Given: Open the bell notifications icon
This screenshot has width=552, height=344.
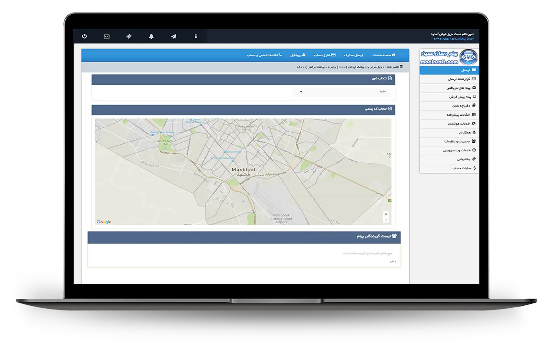Looking at the screenshot, I should [151, 36].
